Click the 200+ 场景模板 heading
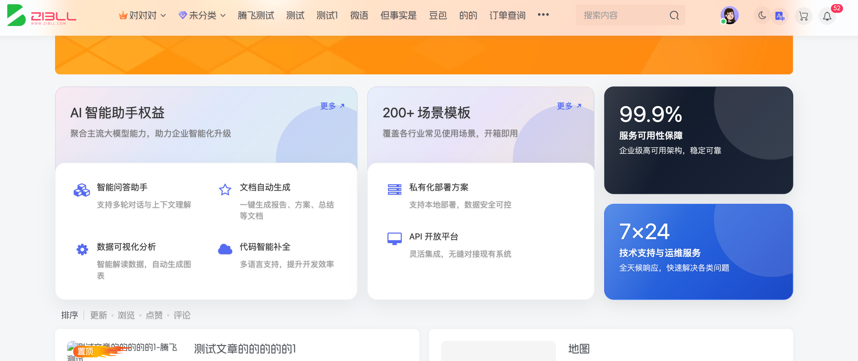This screenshot has width=858, height=361. (426, 112)
